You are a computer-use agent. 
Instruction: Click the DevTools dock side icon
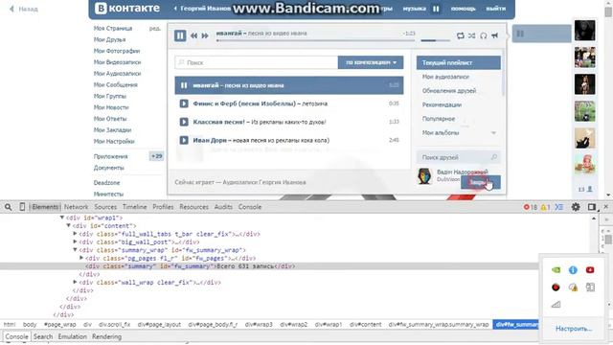[x=592, y=207]
